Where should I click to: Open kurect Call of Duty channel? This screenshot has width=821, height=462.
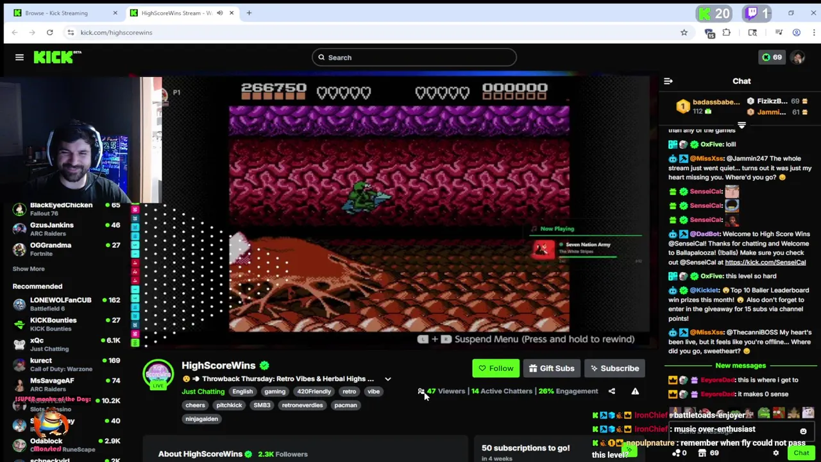[66, 364]
